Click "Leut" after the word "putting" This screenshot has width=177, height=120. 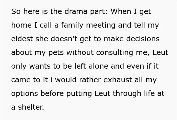[x=102, y=93]
